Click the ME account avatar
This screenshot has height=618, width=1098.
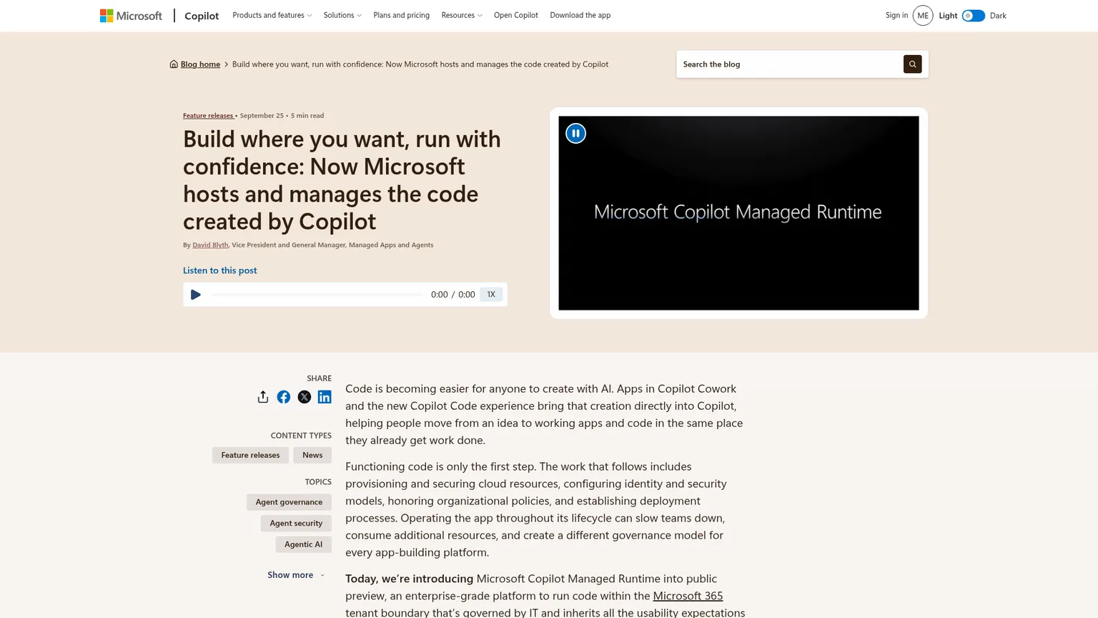click(x=923, y=16)
